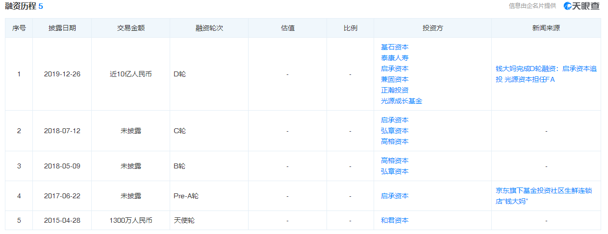This screenshot has width=608, height=234.
Task: Open investor link 正瀚投资
Action: (395, 90)
